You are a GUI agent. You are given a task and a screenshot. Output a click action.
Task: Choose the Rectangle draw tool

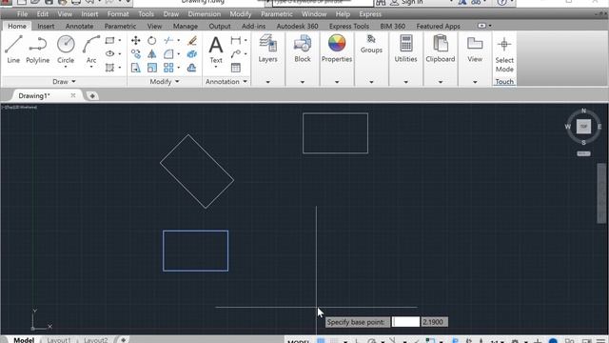(x=110, y=40)
